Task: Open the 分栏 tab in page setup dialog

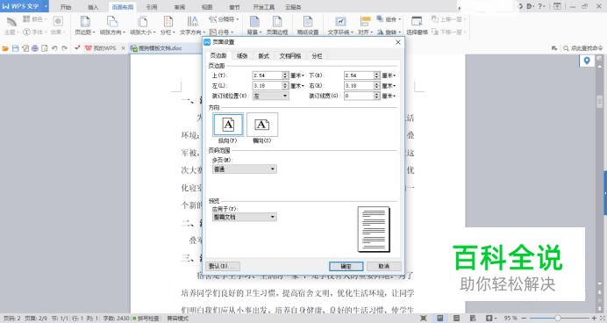Action: [317, 56]
